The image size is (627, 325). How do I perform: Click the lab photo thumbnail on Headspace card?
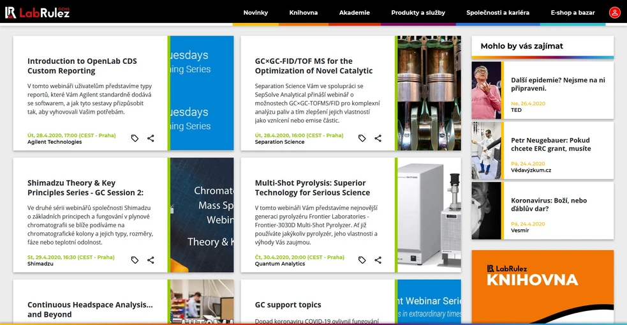pyautogui.click(x=202, y=301)
